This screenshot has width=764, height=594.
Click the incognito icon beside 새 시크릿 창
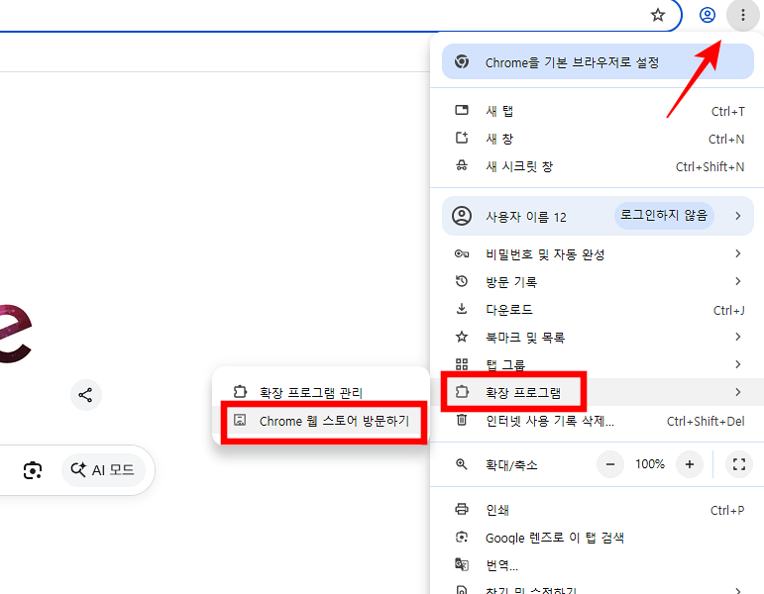coord(462,165)
